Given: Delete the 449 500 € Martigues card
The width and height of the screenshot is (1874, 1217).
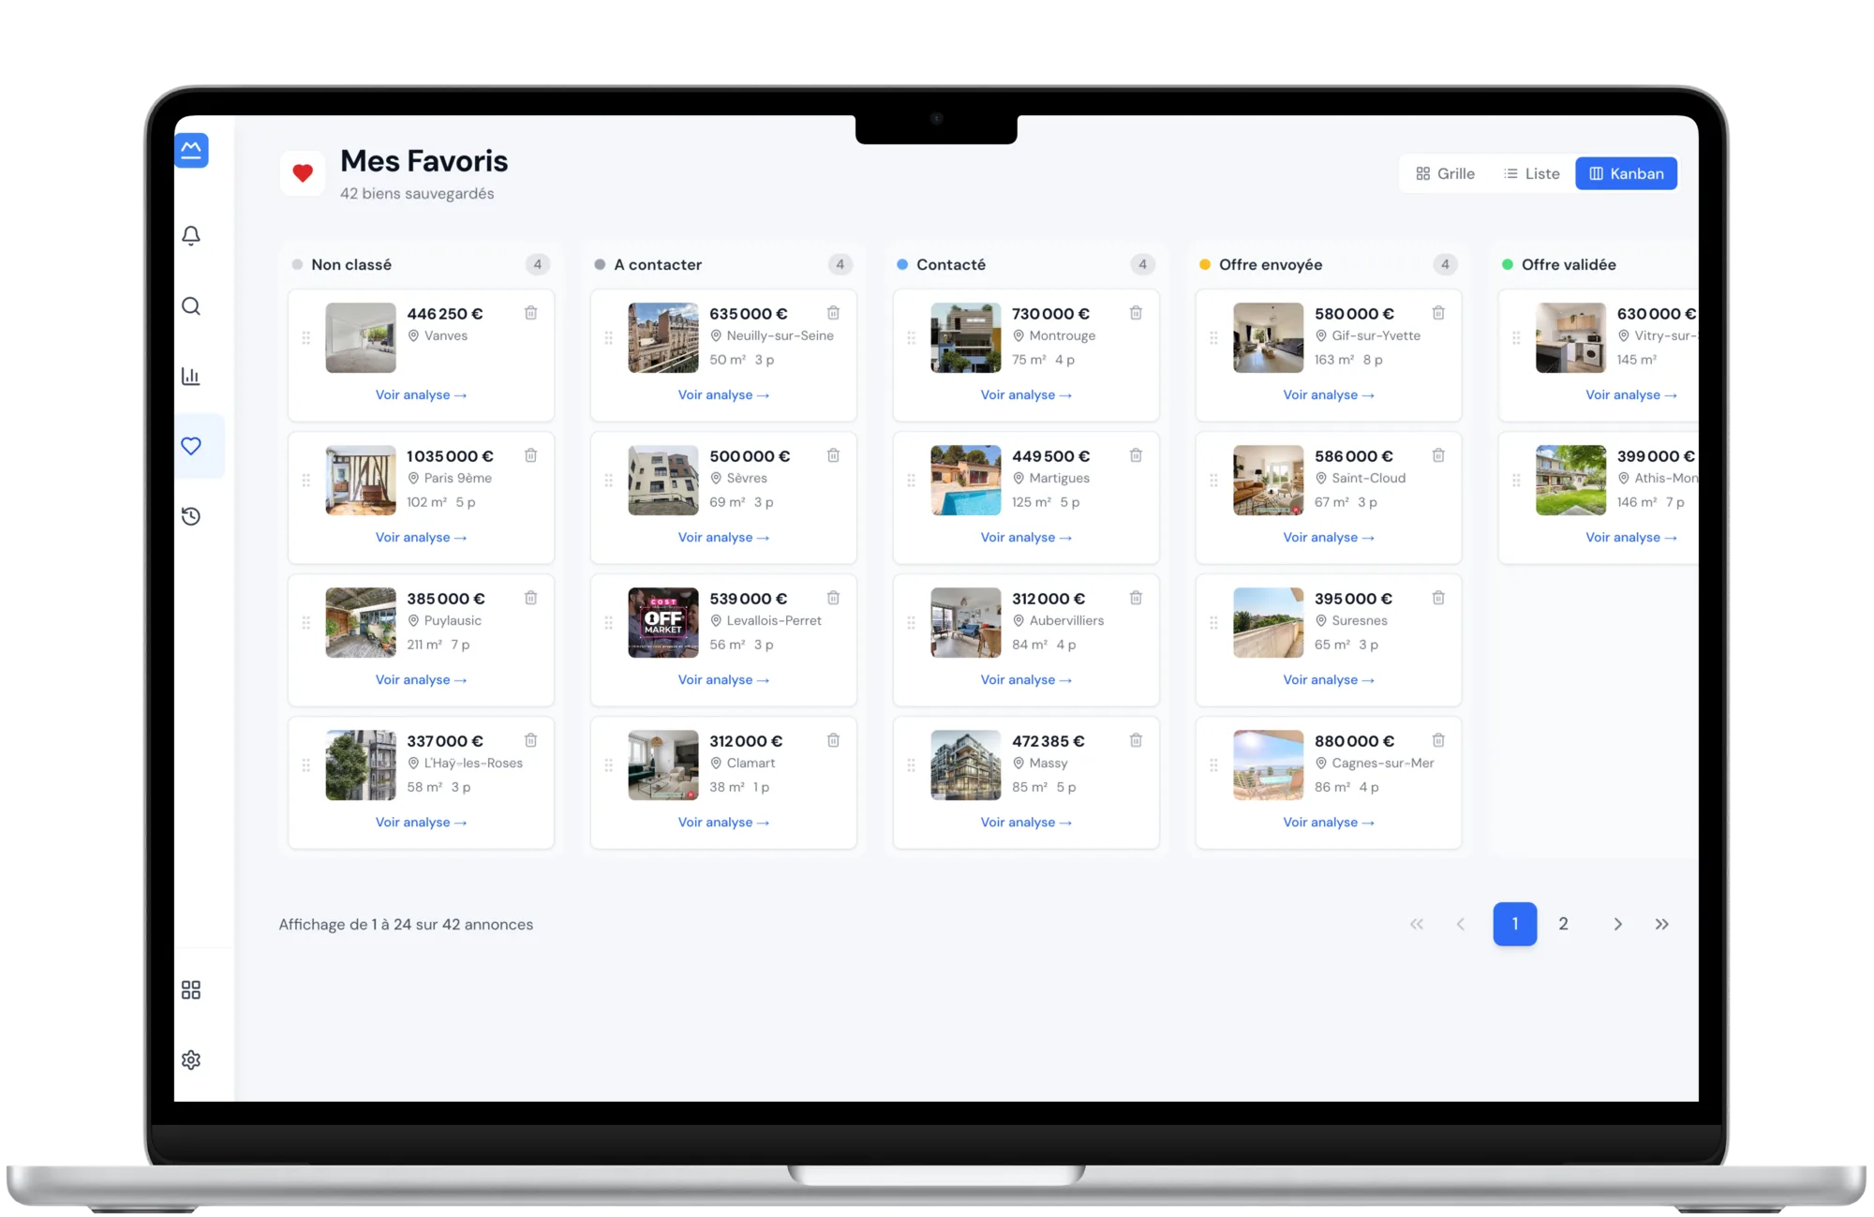Looking at the screenshot, I should pos(1137,455).
